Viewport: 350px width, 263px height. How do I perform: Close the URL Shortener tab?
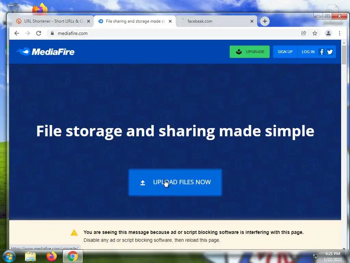click(89, 21)
